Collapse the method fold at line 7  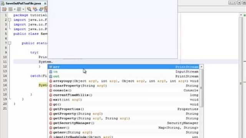click(x=10, y=43)
